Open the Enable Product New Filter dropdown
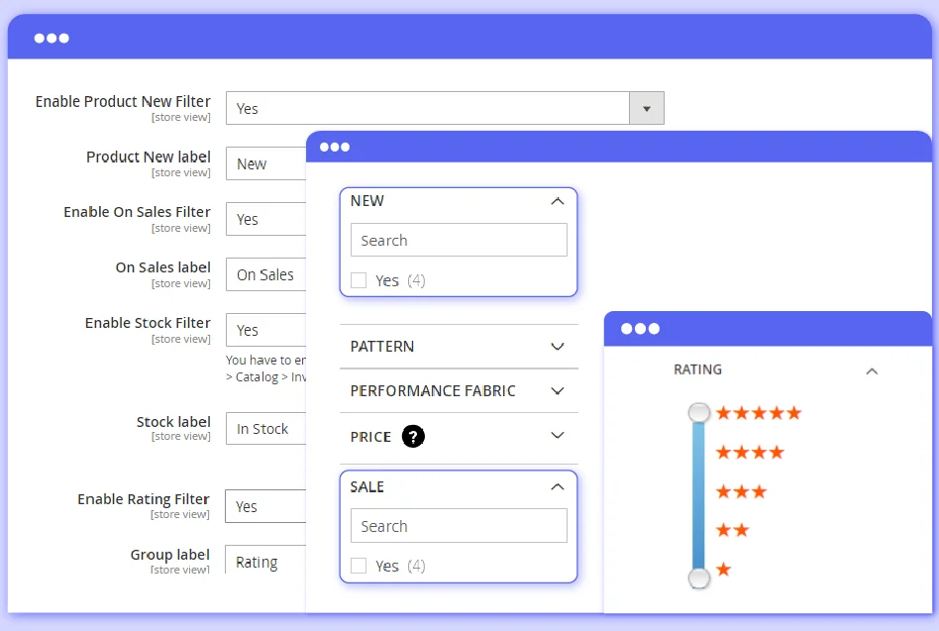This screenshot has width=939, height=631. [x=646, y=108]
